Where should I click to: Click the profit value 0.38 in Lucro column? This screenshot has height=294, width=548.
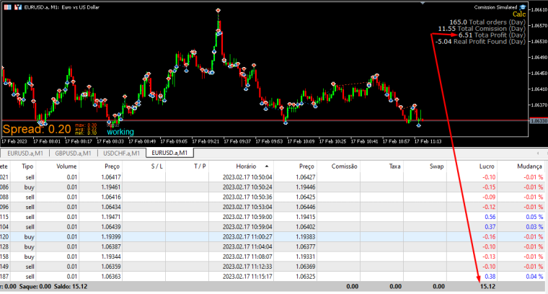pyautogui.click(x=490, y=276)
